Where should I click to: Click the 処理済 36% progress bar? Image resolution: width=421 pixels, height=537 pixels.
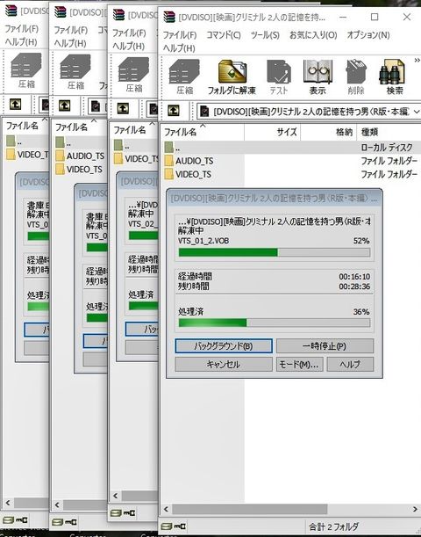(x=274, y=323)
